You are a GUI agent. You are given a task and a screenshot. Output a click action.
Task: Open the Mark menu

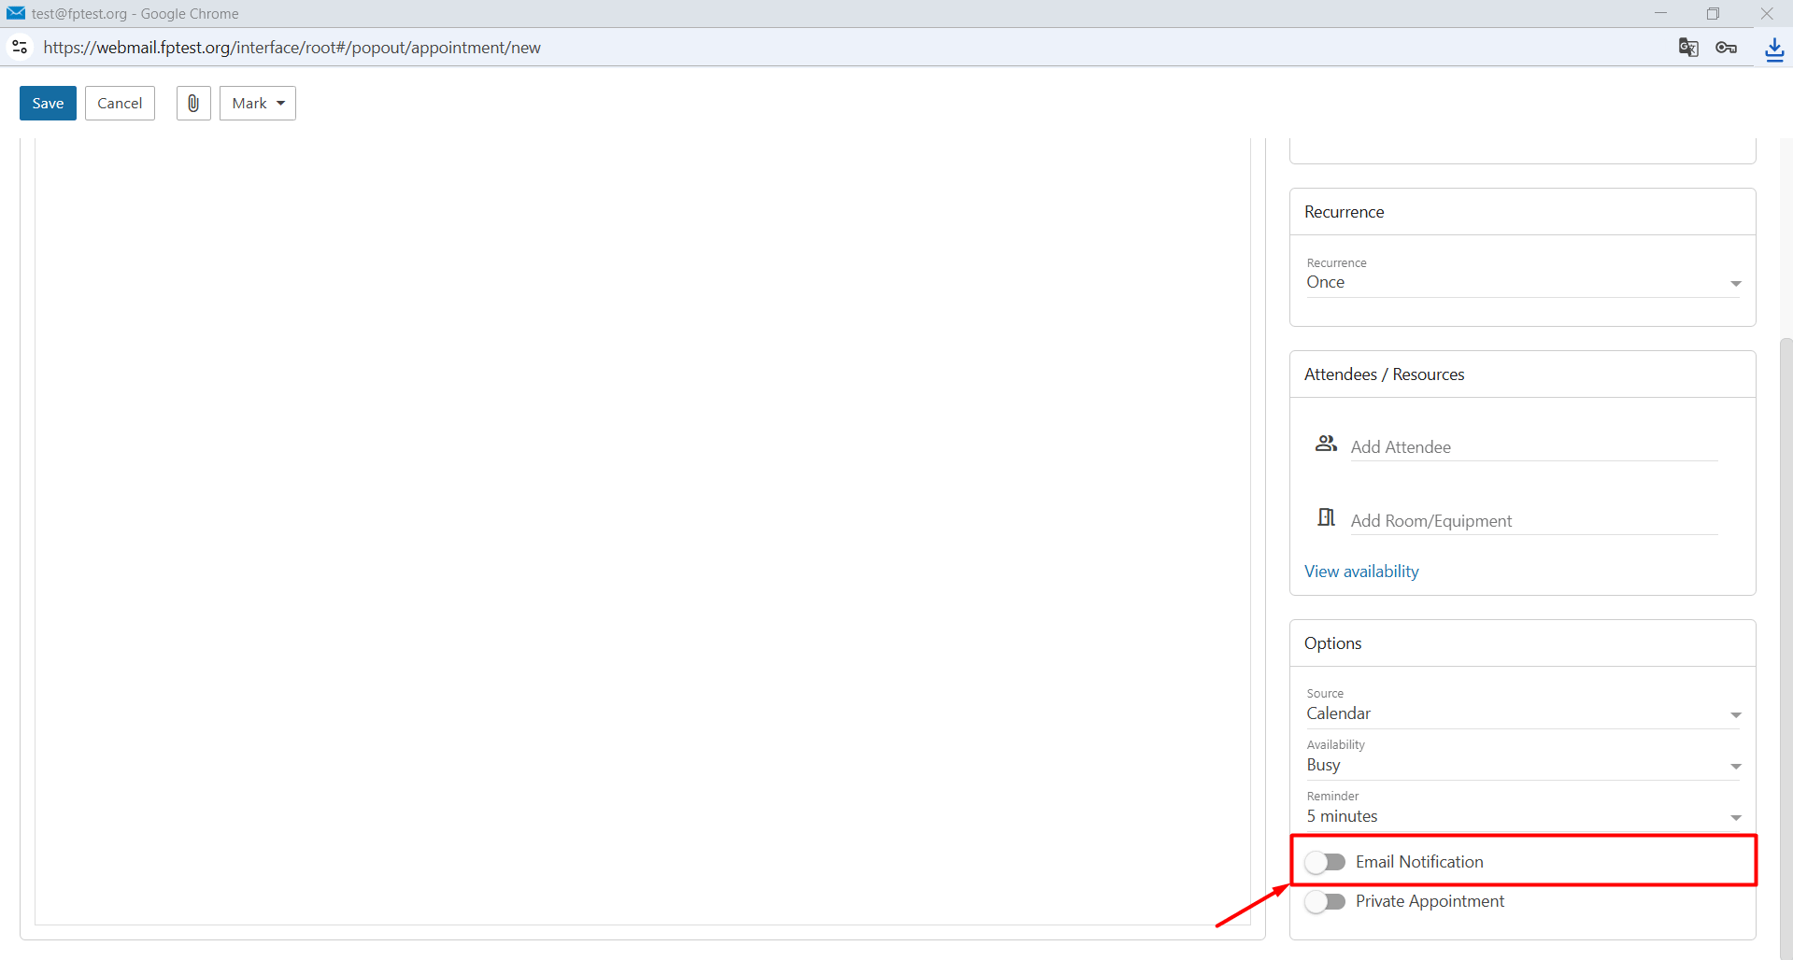(x=258, y=103)
